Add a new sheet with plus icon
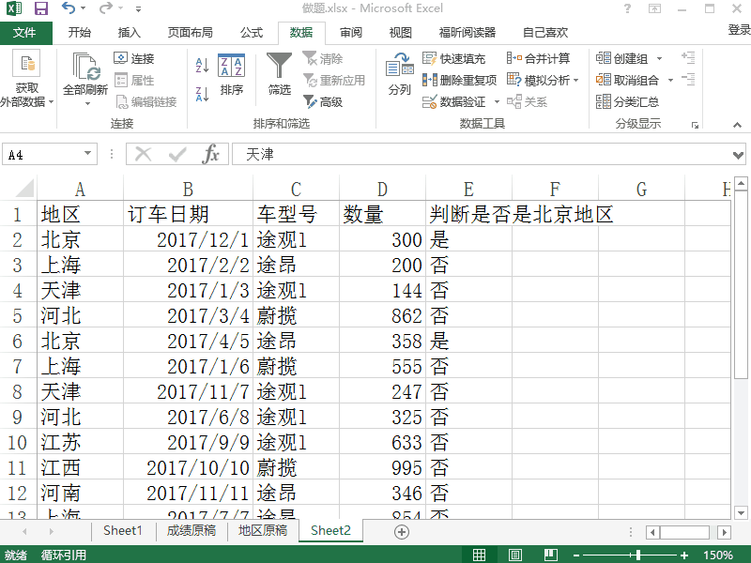751x563 pixels. point(402,532)
